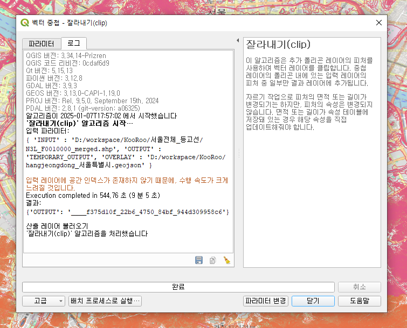Image resolution: width=407 pixels, height=328 pixels.
Task: Clear the log with the broom icon
Action: [227, 260]
